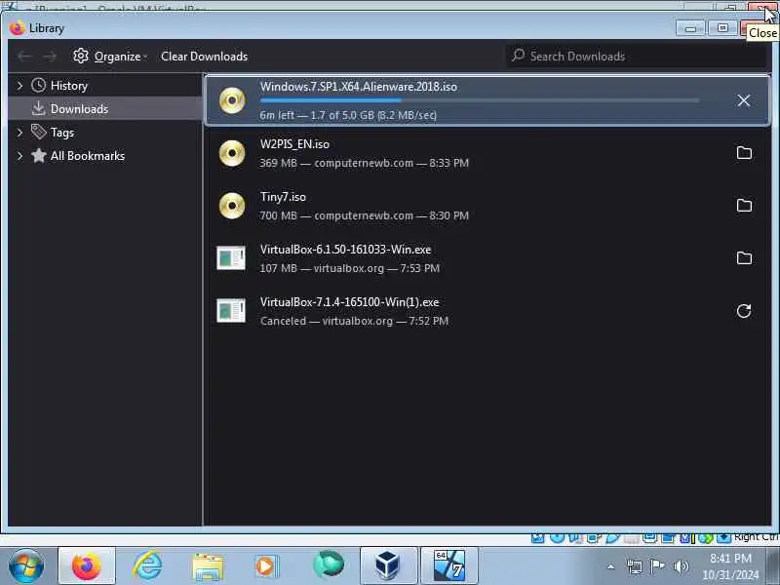This screenshot has height=585, width=780.
Task: Open the Action Center flag icon
Action: [657, 566]
